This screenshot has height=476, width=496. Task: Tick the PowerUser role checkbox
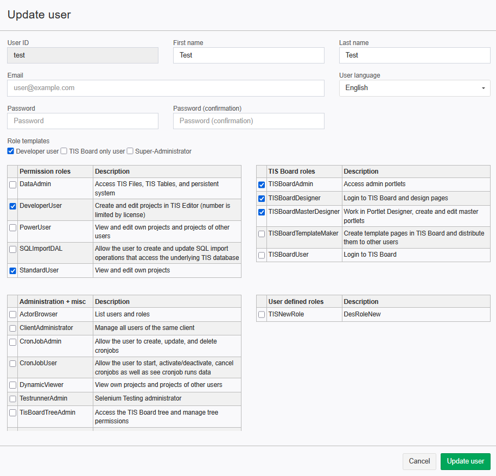pos(12,228)
